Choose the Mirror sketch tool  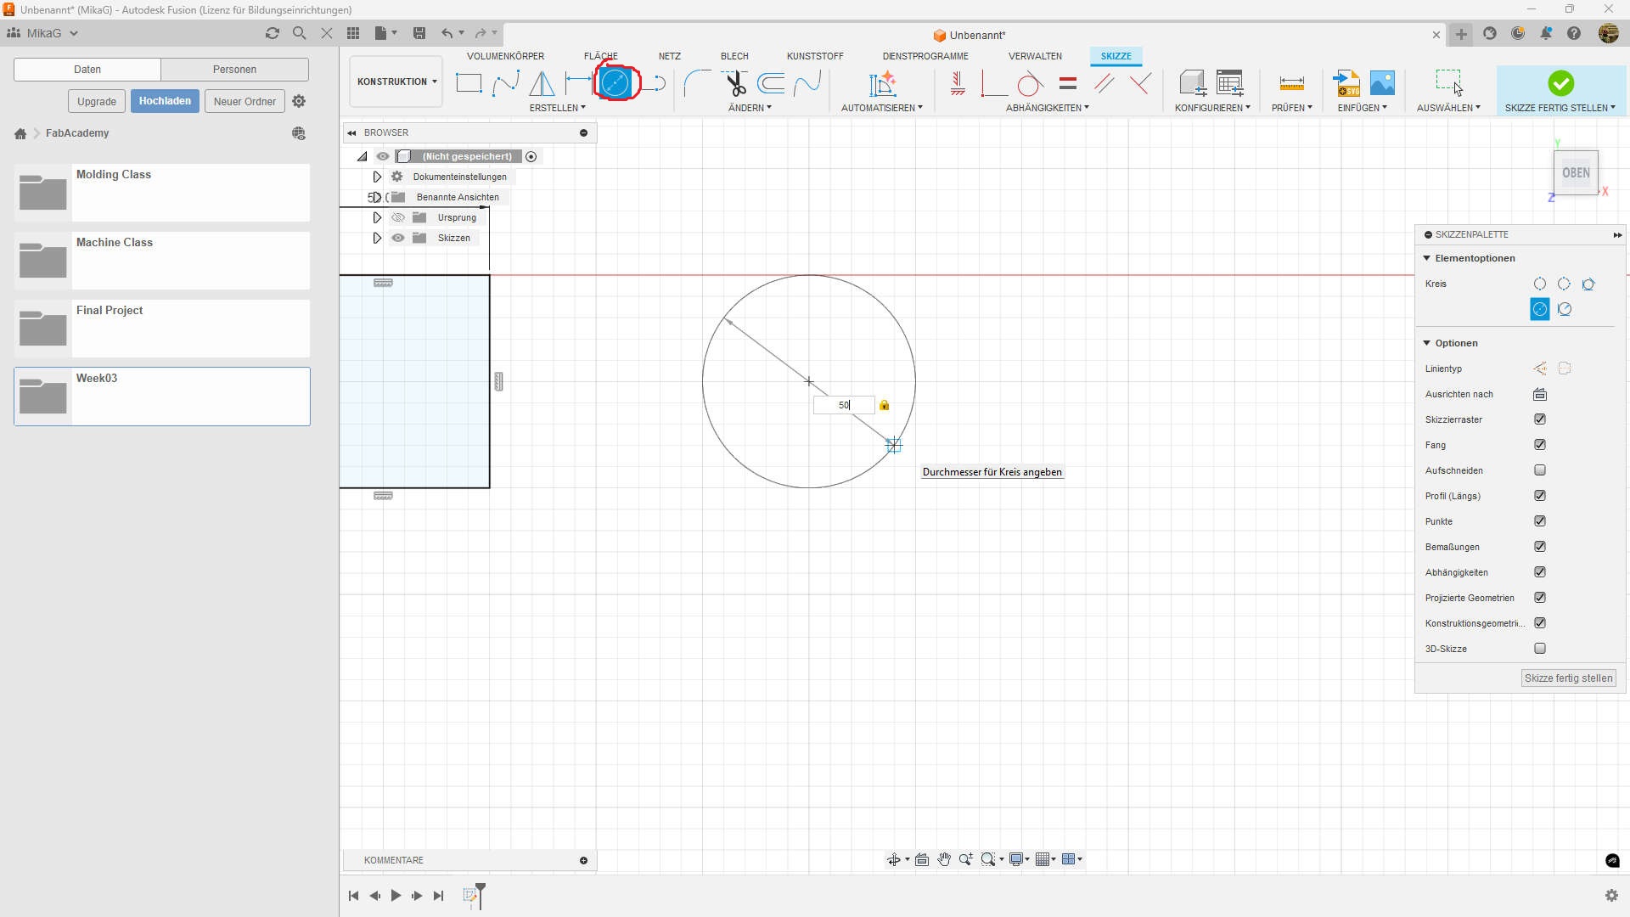[542, 83]
